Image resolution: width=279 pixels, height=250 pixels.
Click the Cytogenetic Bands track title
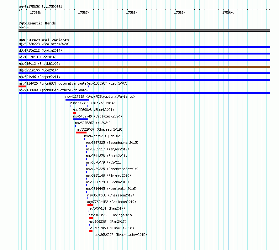pyautogui.click(x=37, y=23)
